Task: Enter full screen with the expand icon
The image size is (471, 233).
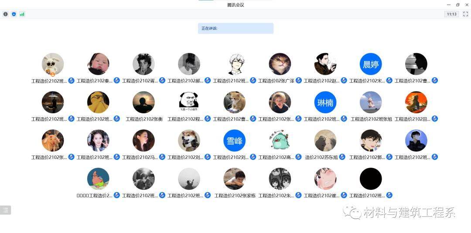Action: tap(466, 14)
